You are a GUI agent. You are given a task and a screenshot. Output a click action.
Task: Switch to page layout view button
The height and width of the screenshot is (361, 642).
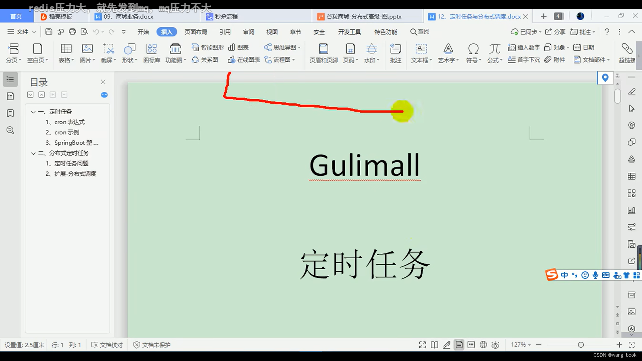tap(459, 345)
